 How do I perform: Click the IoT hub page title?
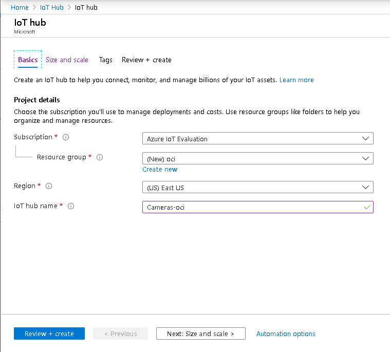pos(30,23)
